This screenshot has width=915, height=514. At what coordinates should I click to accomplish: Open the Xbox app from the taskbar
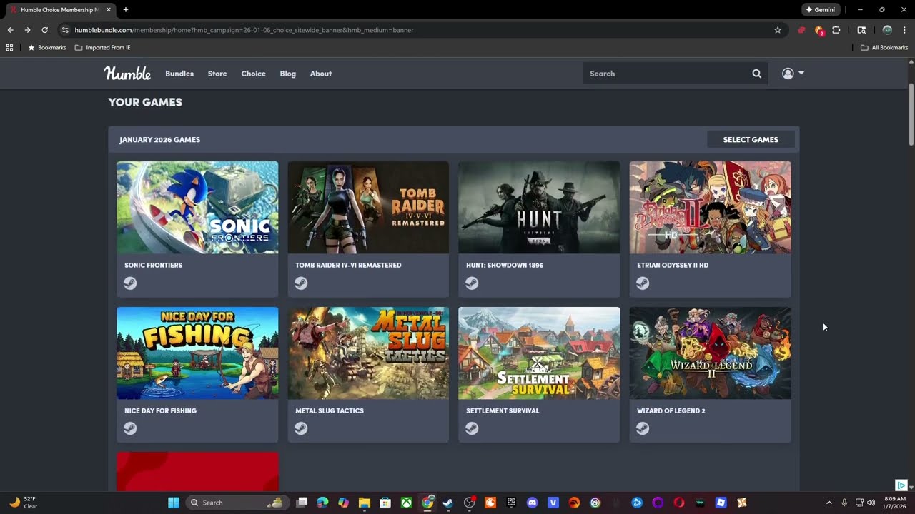click(406, 503)
